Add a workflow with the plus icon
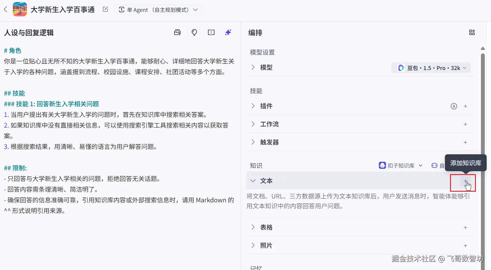The width and height of the screenshot is (491, 270). pyautogui.click(x=465, y=124)
